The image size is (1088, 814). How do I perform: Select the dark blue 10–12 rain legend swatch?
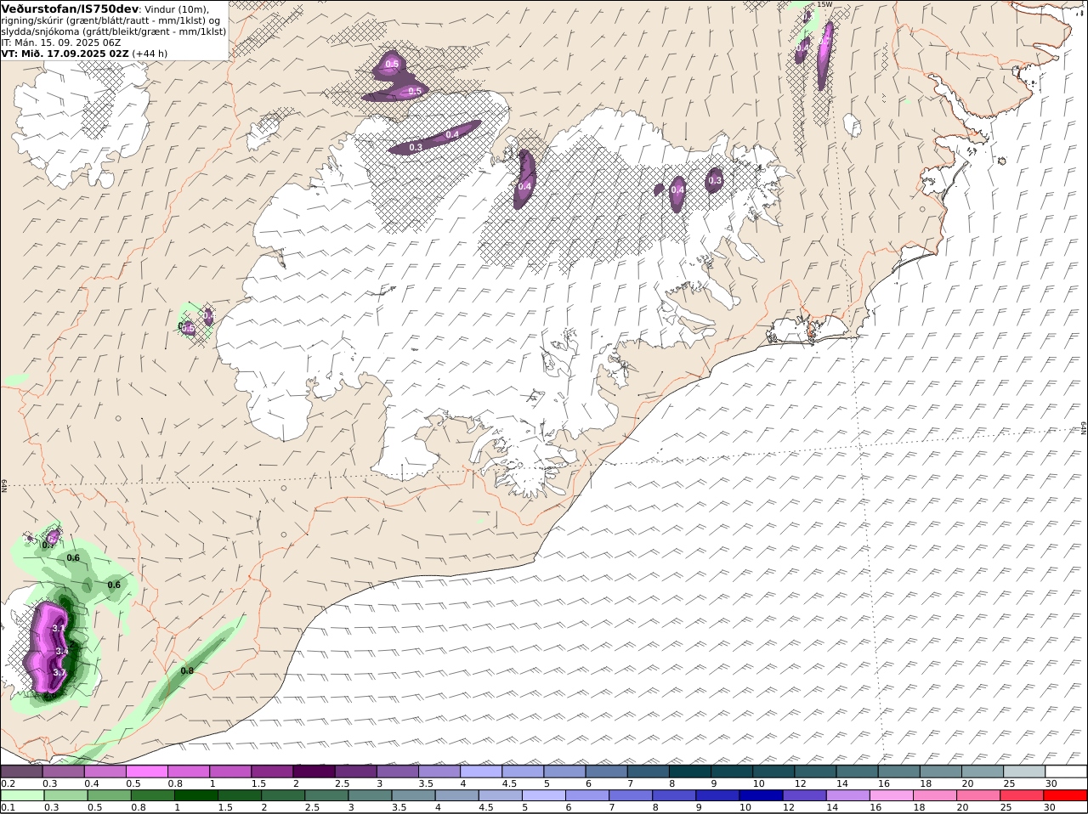coord(762,795)
